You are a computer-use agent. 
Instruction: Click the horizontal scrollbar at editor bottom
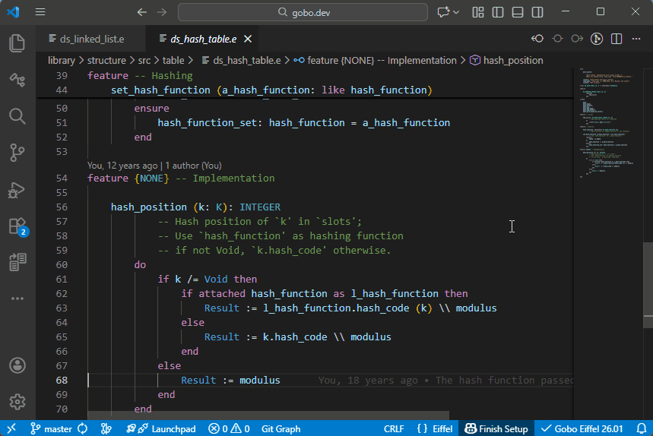(268, 415)
